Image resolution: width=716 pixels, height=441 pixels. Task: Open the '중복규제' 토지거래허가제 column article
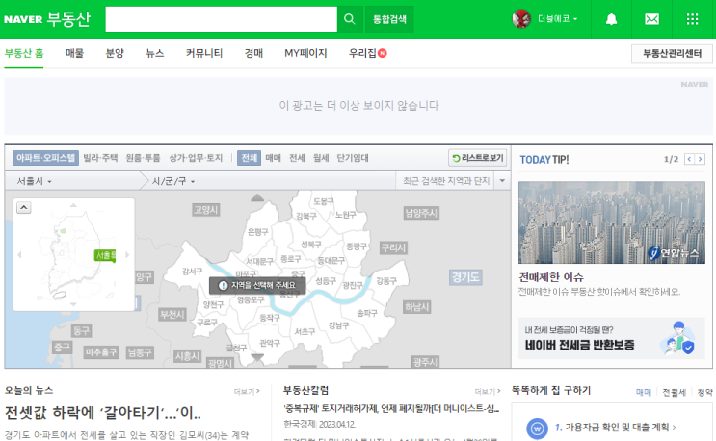[x=391, y=408]
